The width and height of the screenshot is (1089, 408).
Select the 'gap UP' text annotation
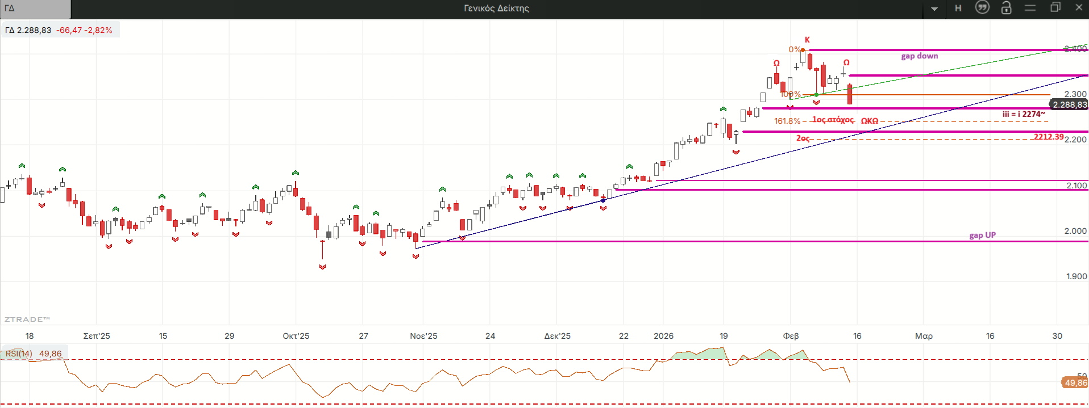click(x=982, y=235)
